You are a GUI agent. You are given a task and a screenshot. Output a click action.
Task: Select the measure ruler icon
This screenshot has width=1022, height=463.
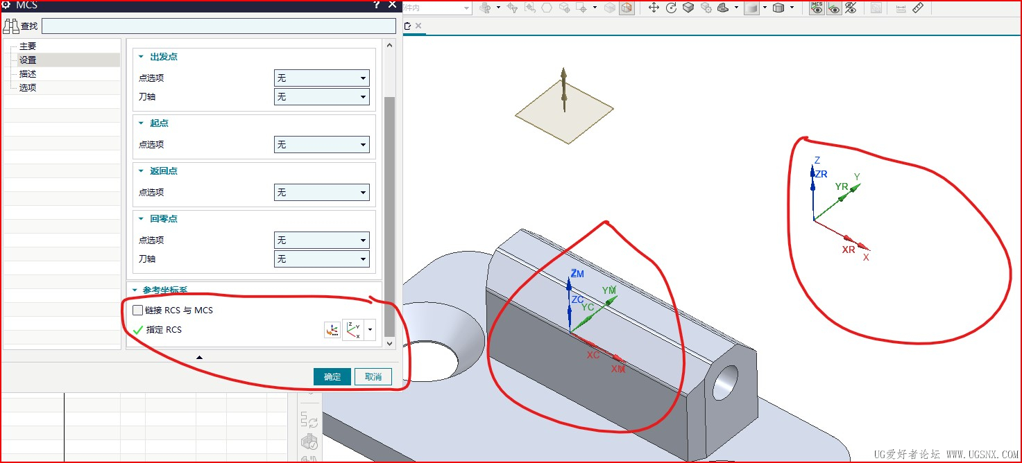918,8
